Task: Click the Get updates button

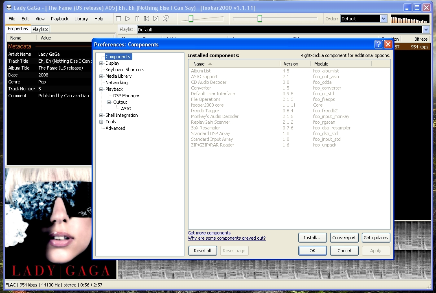Action: pyautogui.click(x=376, y=238)
